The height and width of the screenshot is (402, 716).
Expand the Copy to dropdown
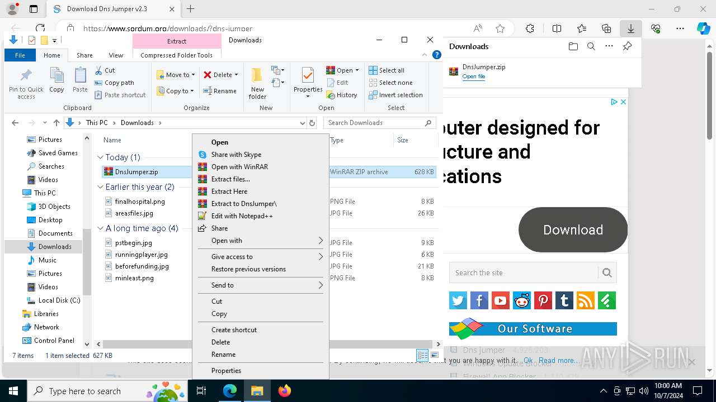[x=192, y=91]
